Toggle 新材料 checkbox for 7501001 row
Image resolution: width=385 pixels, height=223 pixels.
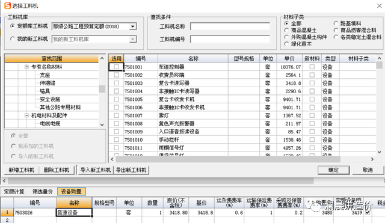point(312,67)
